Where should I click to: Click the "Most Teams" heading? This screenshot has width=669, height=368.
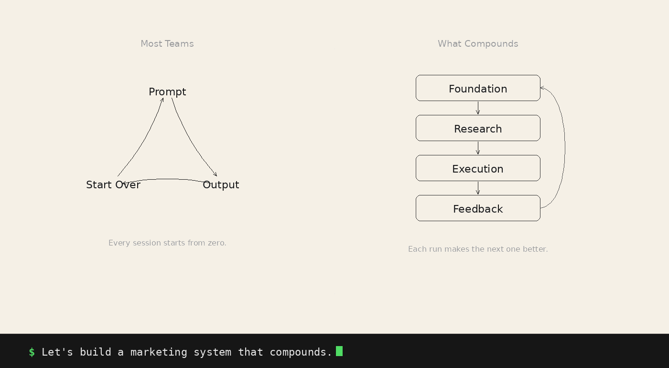[x=167, y=44]
